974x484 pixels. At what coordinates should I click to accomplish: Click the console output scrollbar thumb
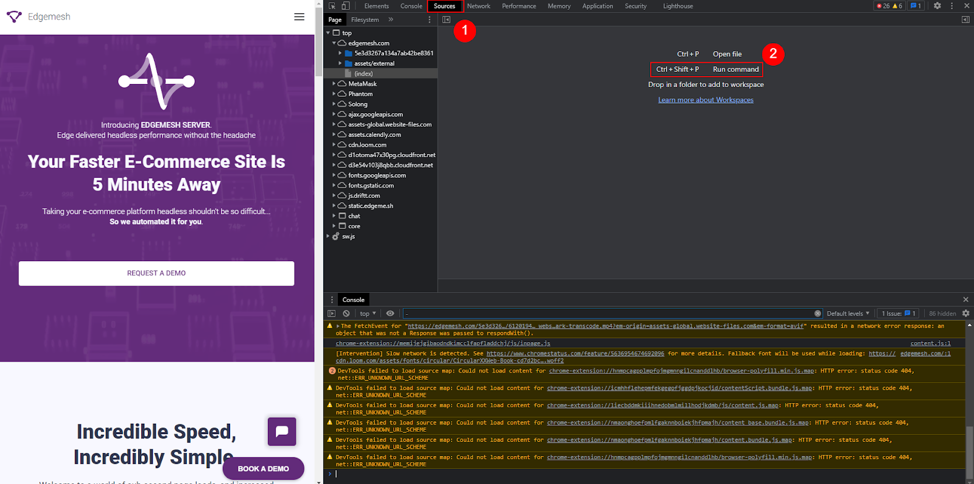point(969,453)
